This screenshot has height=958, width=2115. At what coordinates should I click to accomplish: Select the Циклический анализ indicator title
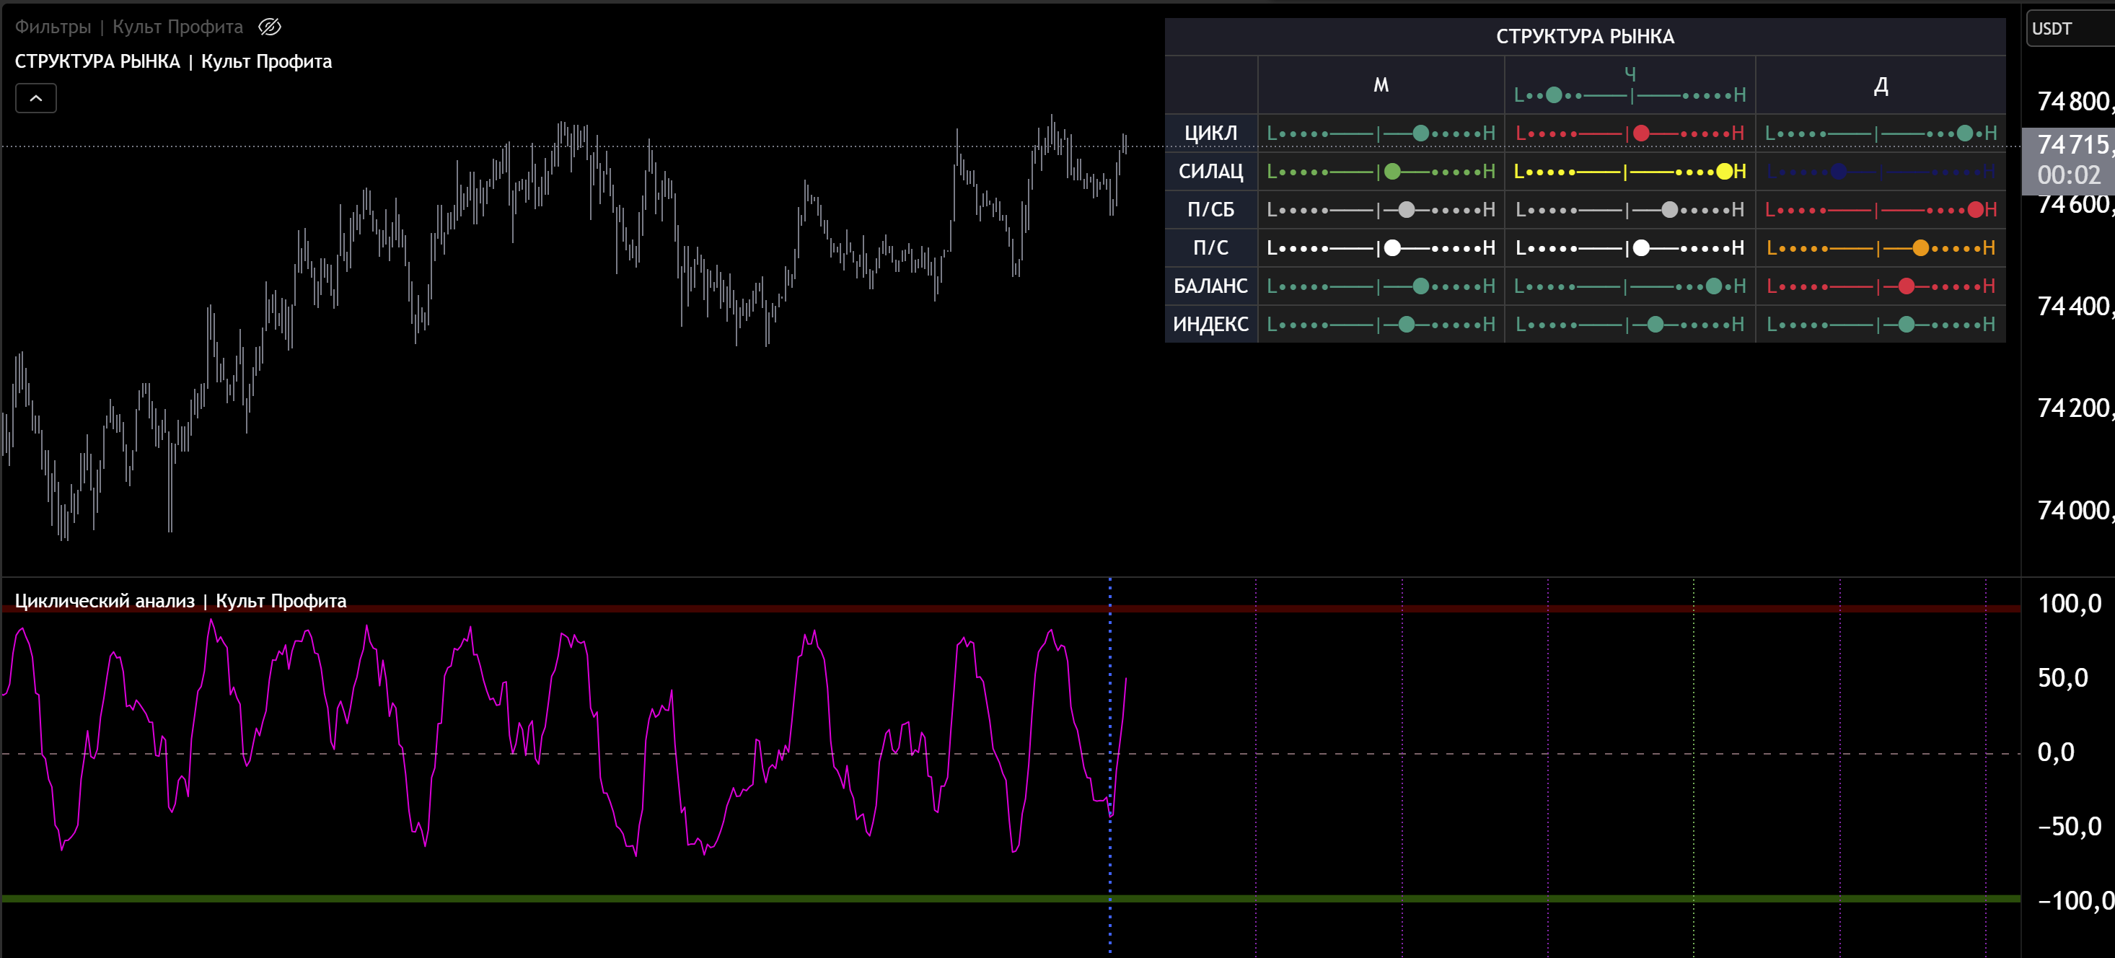180,601
